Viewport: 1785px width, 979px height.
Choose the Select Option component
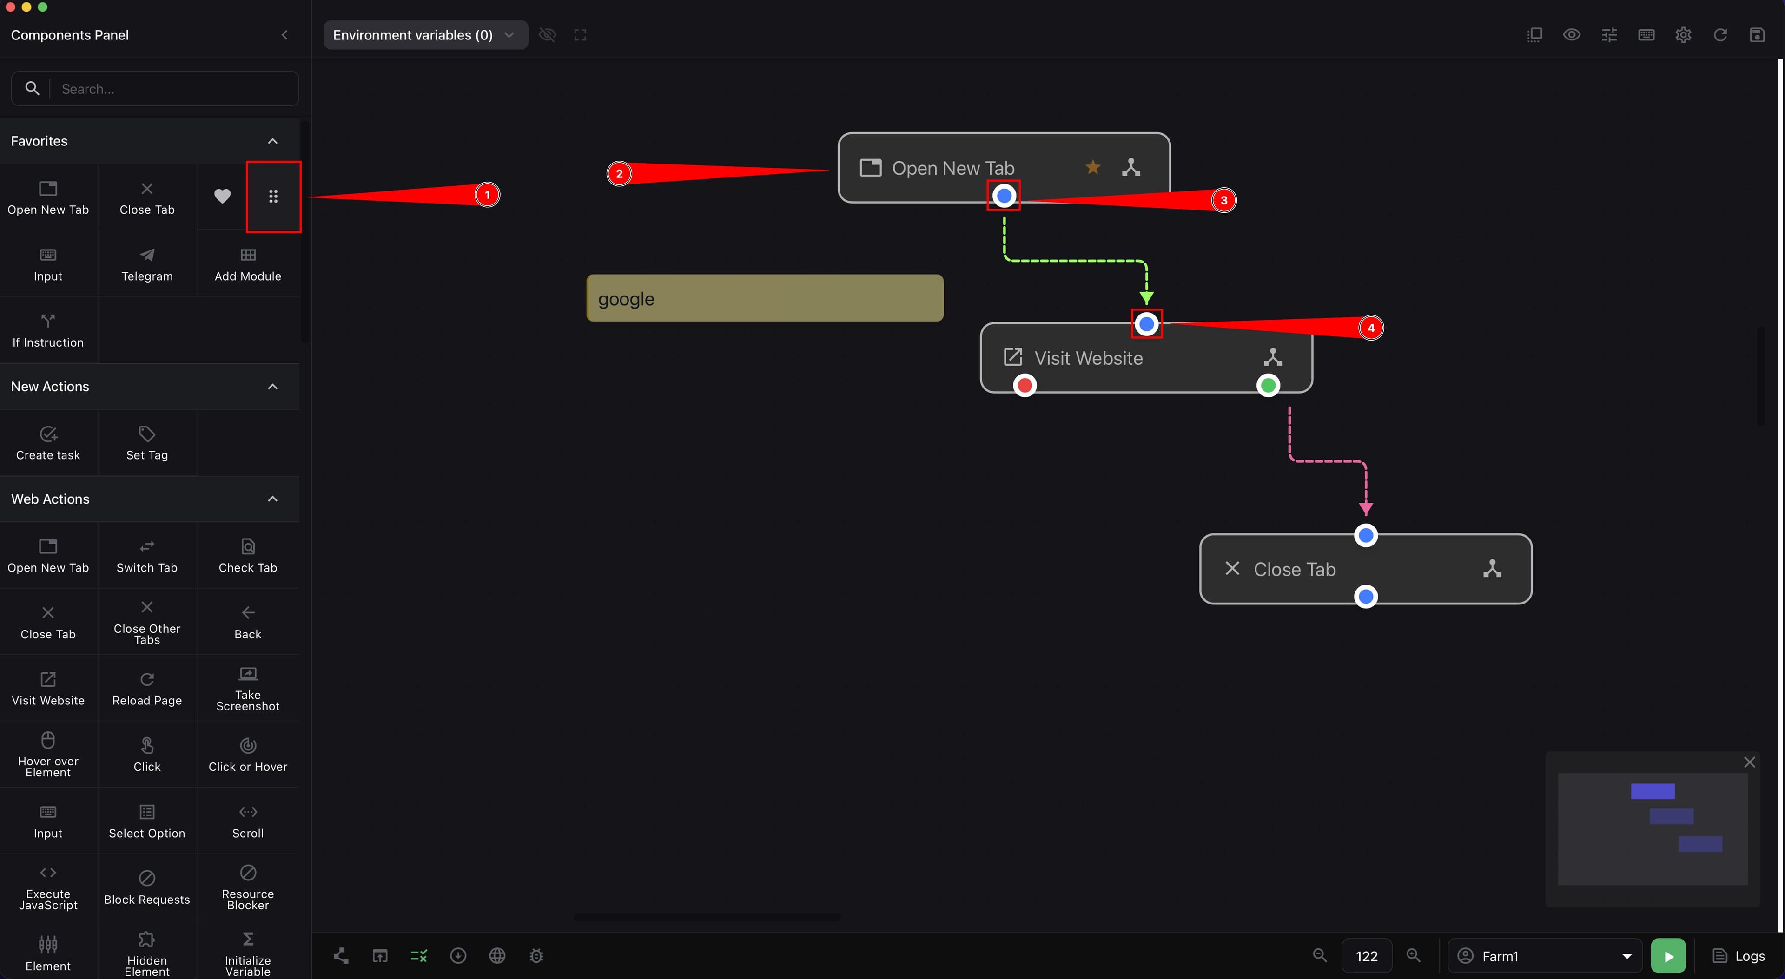(147, 821)
